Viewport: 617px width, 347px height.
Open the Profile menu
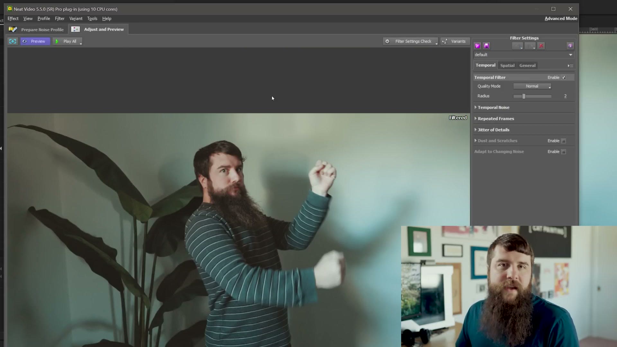[x=44, y=19]
